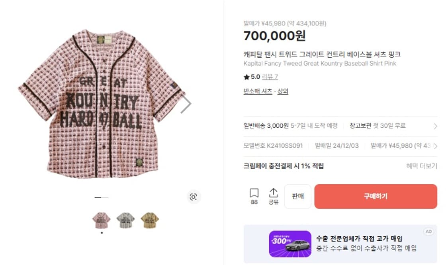Show the next product image with arrow

pyautogui.click(x=186, y=104)
